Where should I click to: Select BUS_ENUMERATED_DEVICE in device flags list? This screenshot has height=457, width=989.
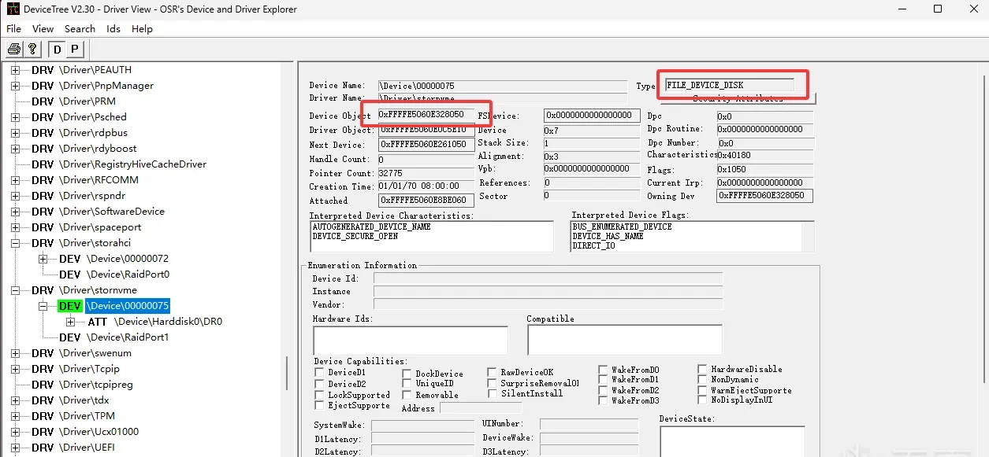622,227
